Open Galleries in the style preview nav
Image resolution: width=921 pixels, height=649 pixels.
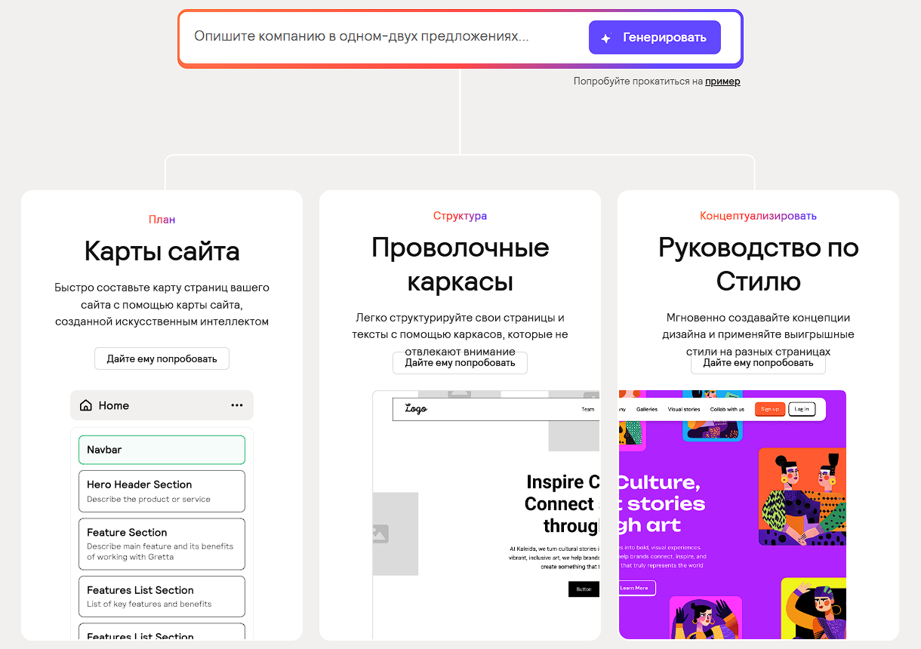647,409
